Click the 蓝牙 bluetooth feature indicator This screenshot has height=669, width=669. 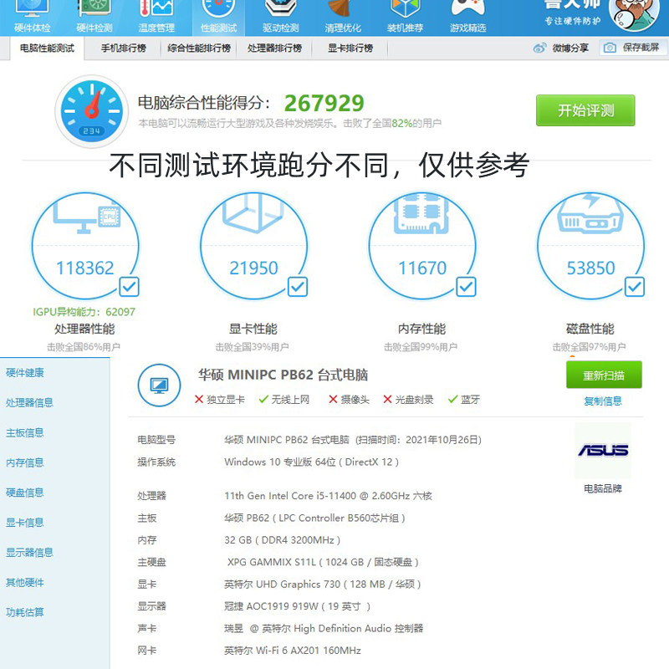point(464,400)
